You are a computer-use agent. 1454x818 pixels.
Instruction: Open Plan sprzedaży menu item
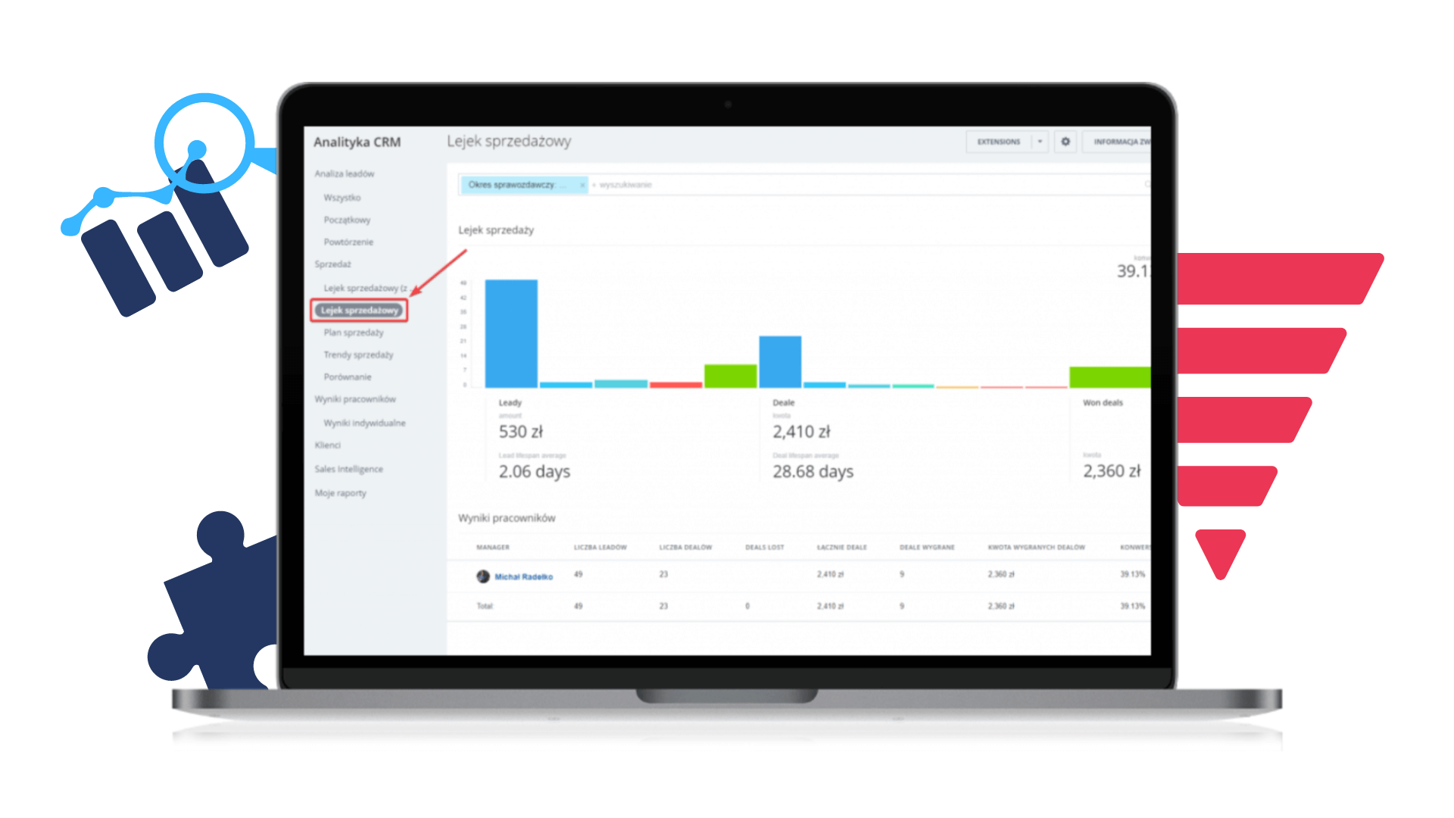[353, 333]
